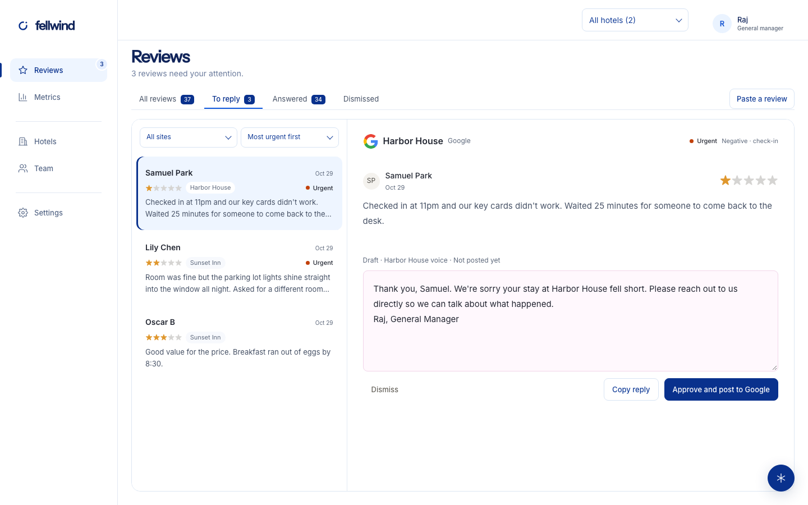Click the Negative · check-in label

(x=750, y=141)
